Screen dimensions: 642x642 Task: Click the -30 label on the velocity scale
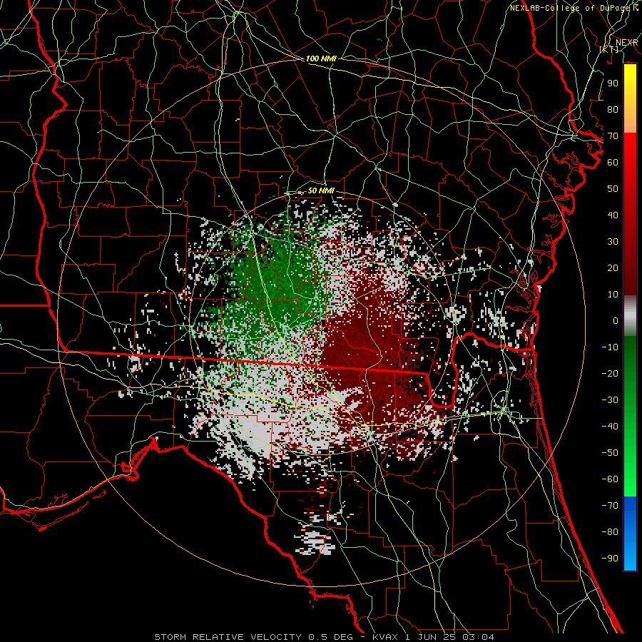pos(610,400)
